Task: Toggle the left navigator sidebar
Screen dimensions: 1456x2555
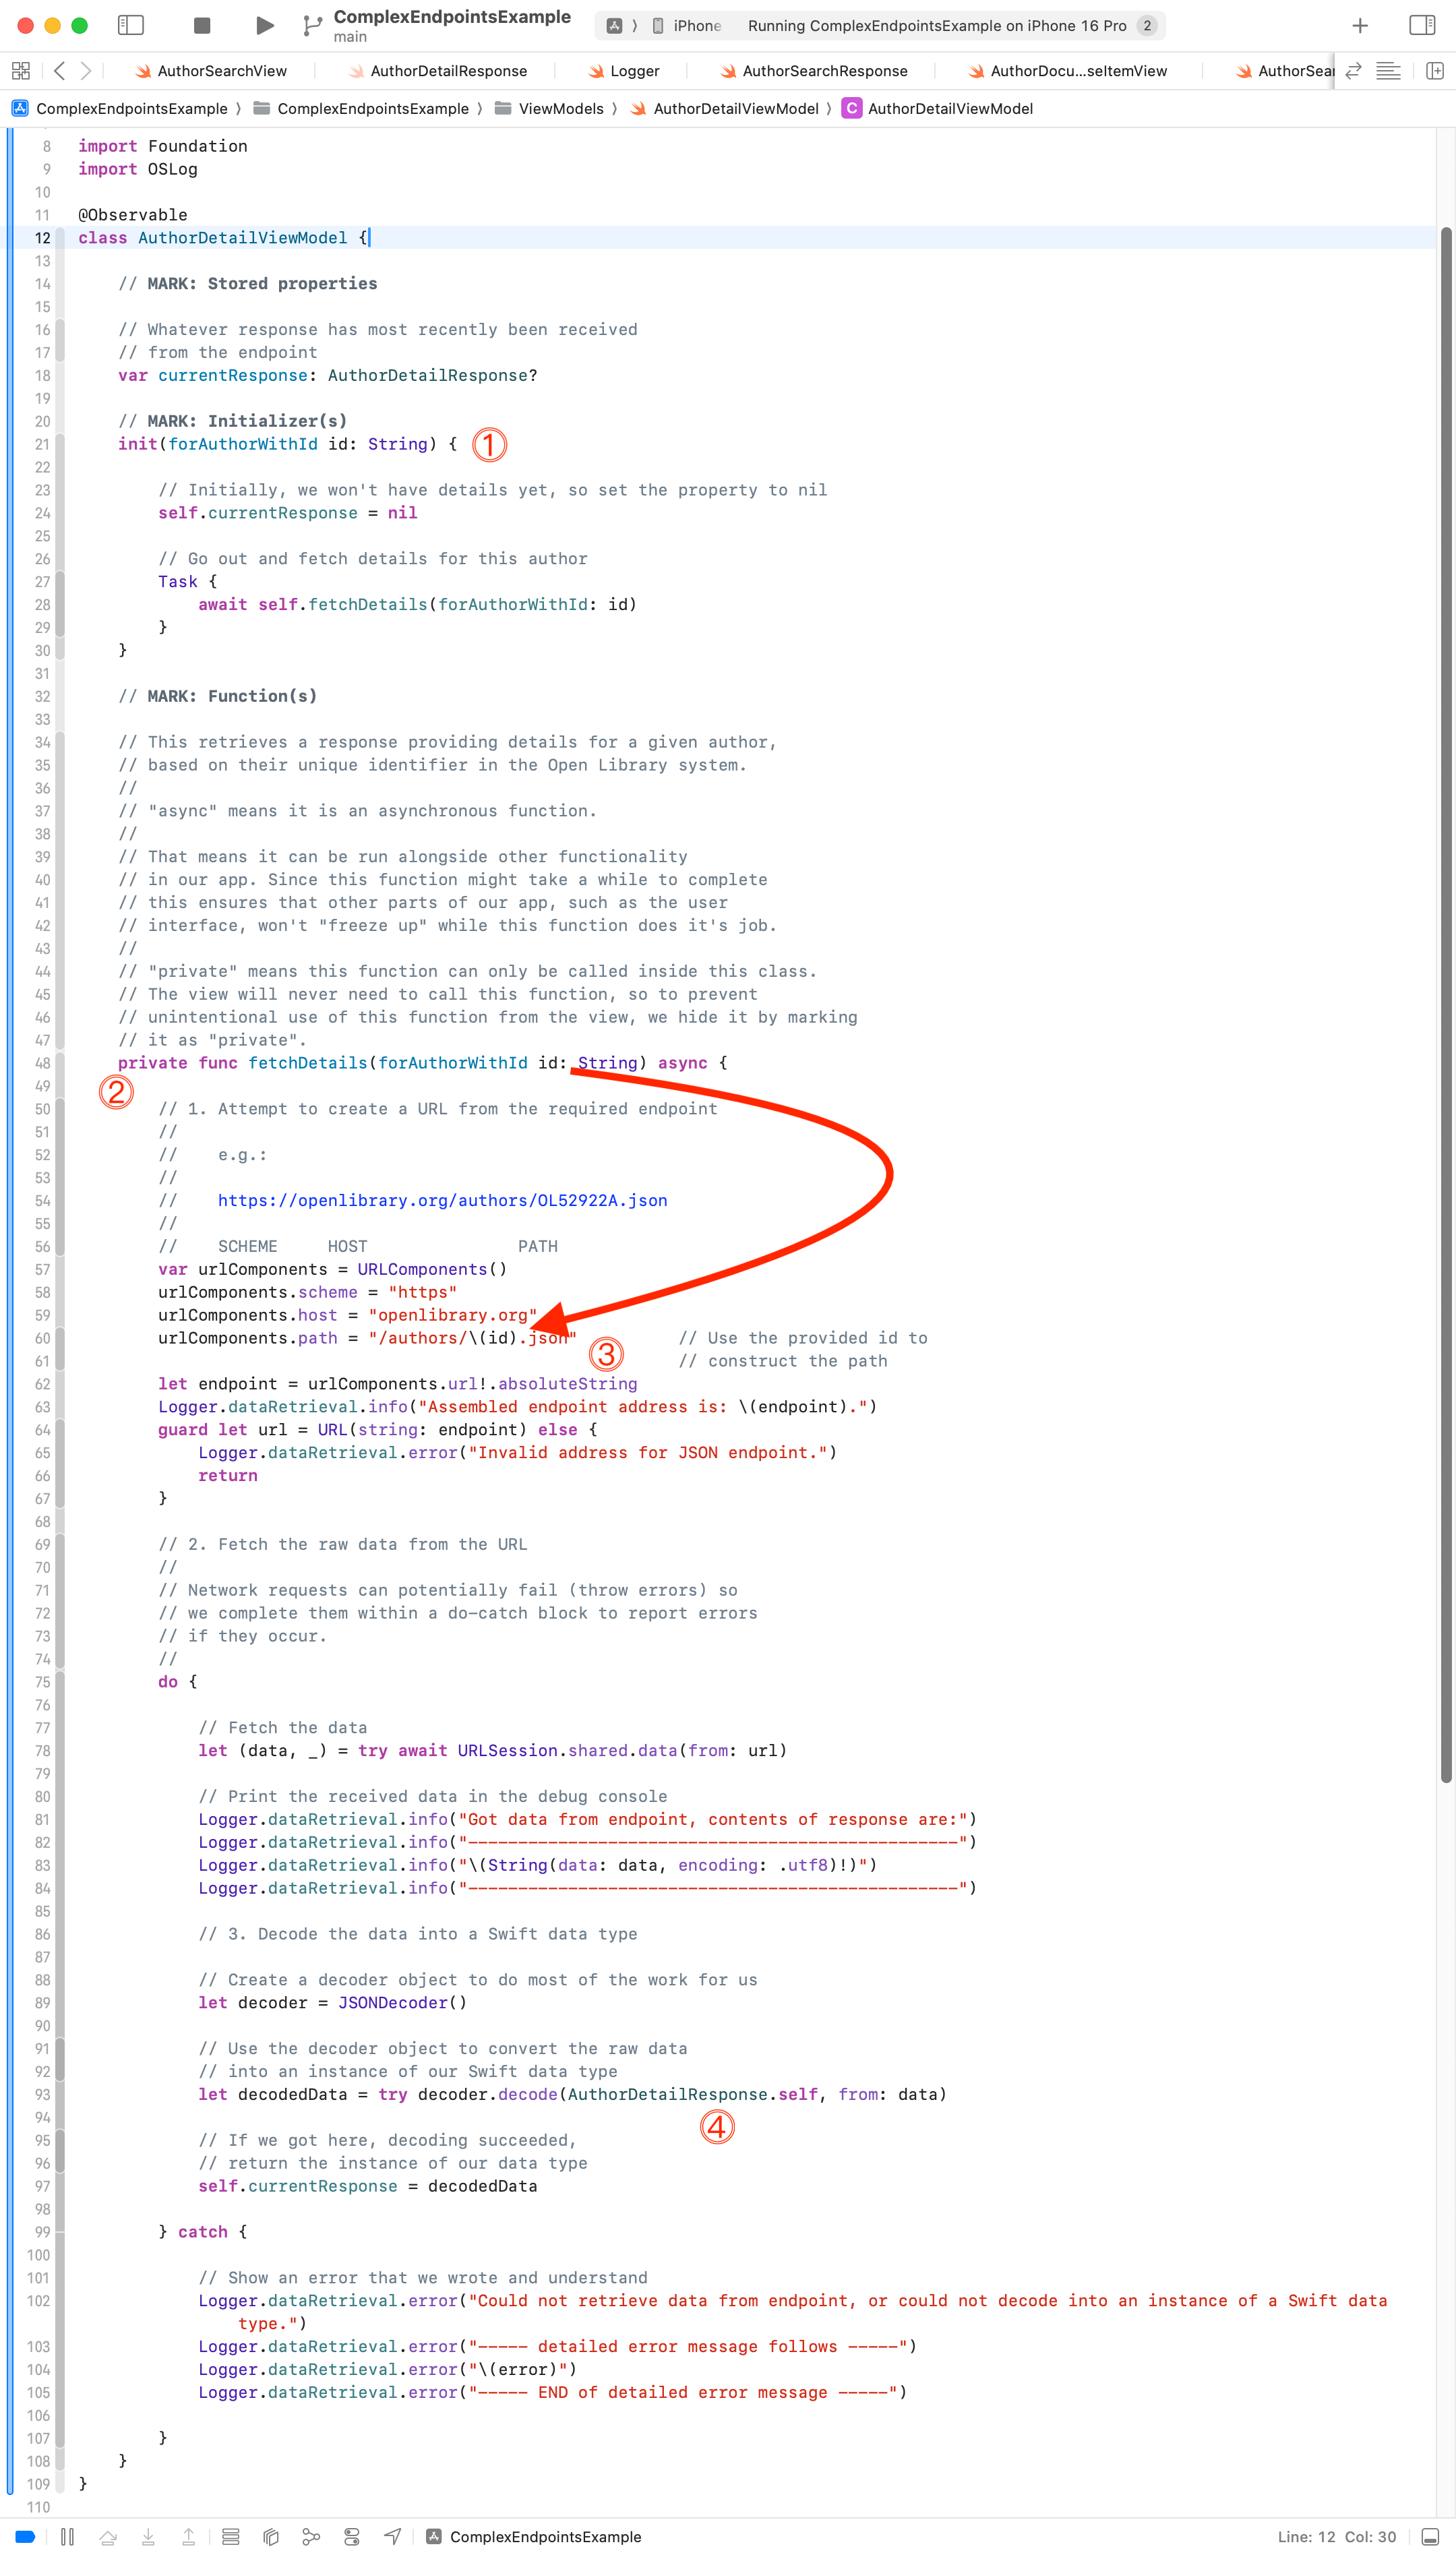Action: [x=131, y=26]
